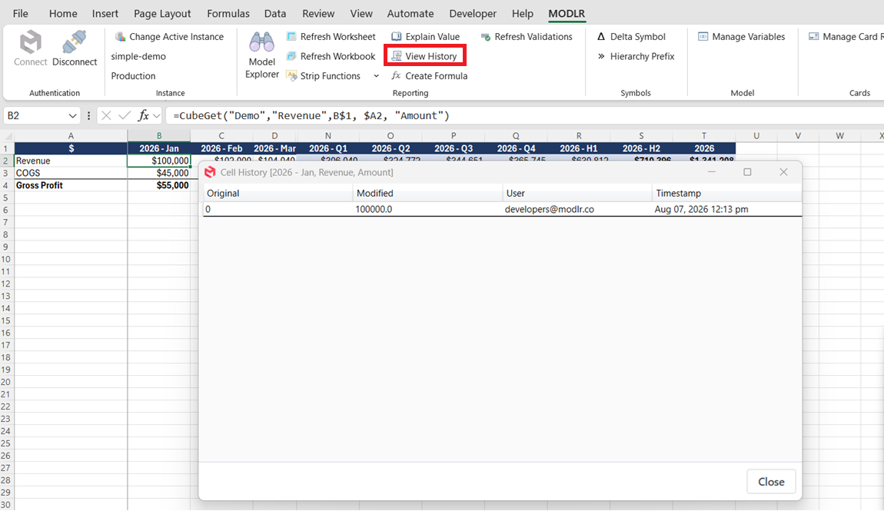
Task: Select the 2026 - H1 header cell
Action: (578, 148)
